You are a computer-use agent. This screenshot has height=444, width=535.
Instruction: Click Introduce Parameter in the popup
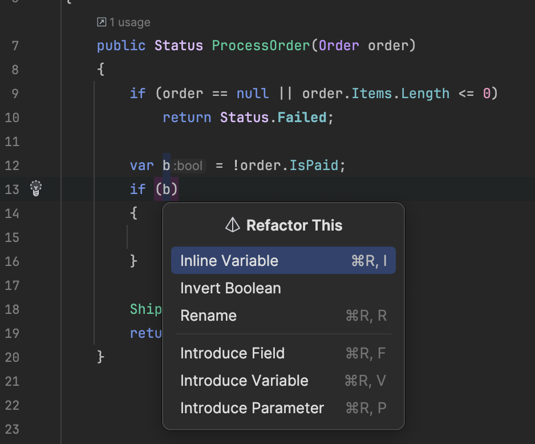pyautogui.click(x=252, y=408)
